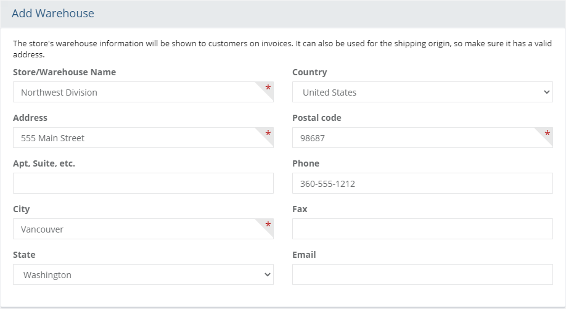Focus the empty Email input field
This screenshot has width=566, height=309.
422,274
